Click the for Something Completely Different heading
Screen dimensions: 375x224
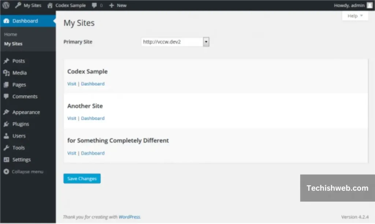pyautogui.click(x=118, y=141)
